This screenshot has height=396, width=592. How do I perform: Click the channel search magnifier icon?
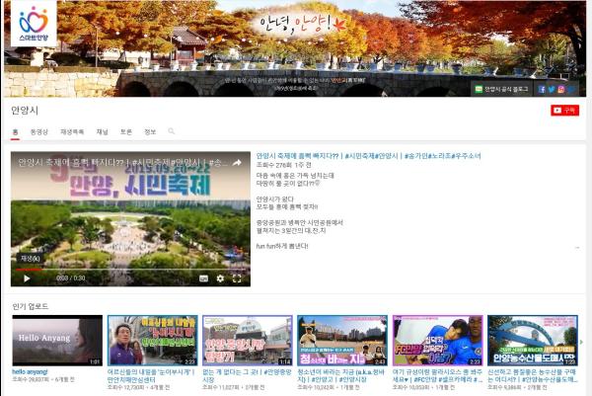pos(172,130)
